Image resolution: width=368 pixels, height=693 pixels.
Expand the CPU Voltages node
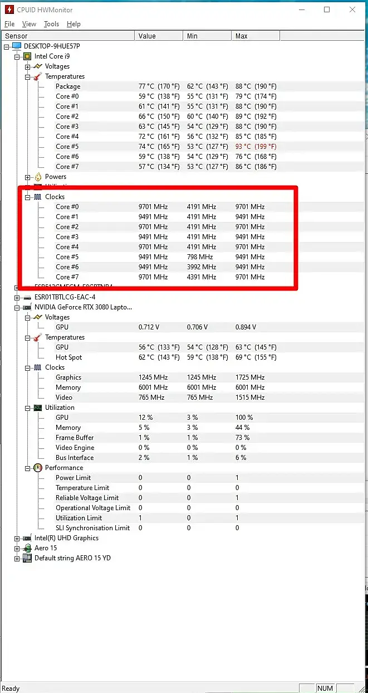(x=27, y=66)
